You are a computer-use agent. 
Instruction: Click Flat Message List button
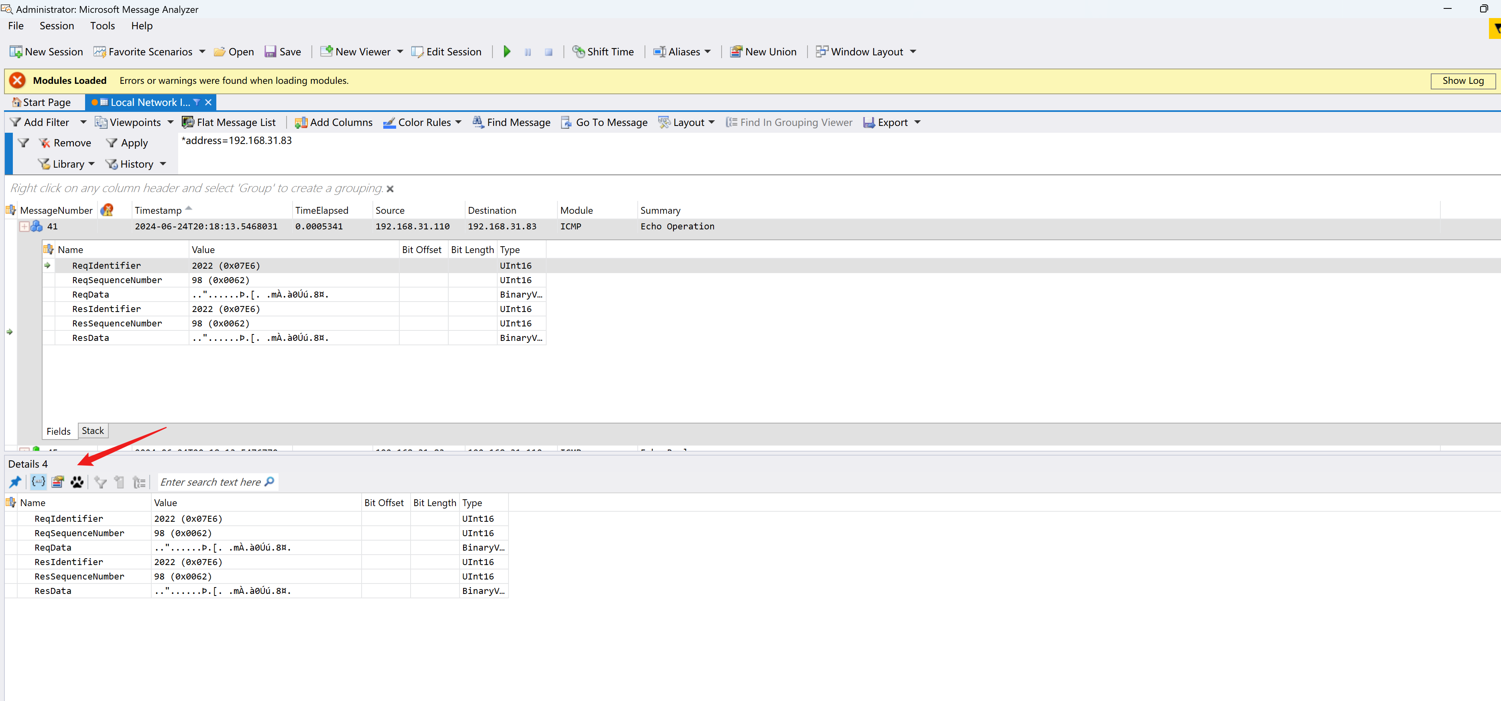pos(229,122)
